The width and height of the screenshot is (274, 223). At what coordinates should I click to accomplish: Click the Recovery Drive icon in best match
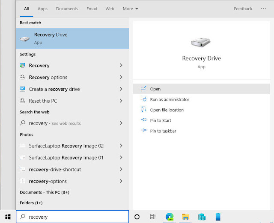pos(25,39)
